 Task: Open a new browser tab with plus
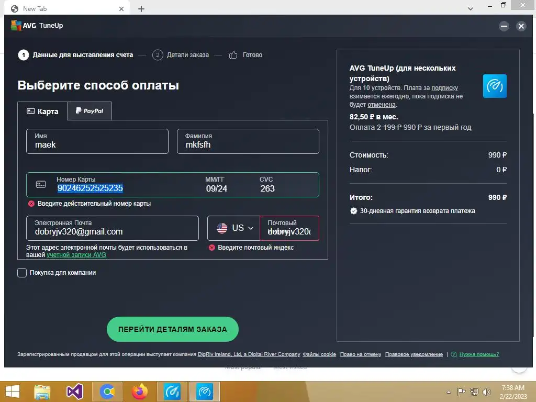141,9
